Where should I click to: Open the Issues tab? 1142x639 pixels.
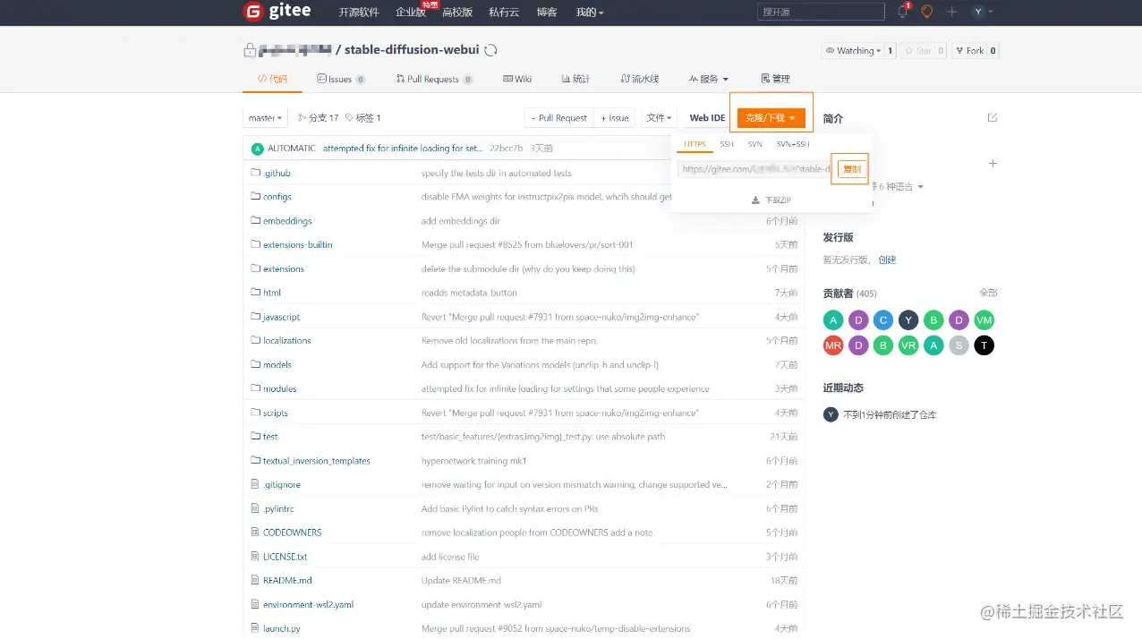click(340, 79)
